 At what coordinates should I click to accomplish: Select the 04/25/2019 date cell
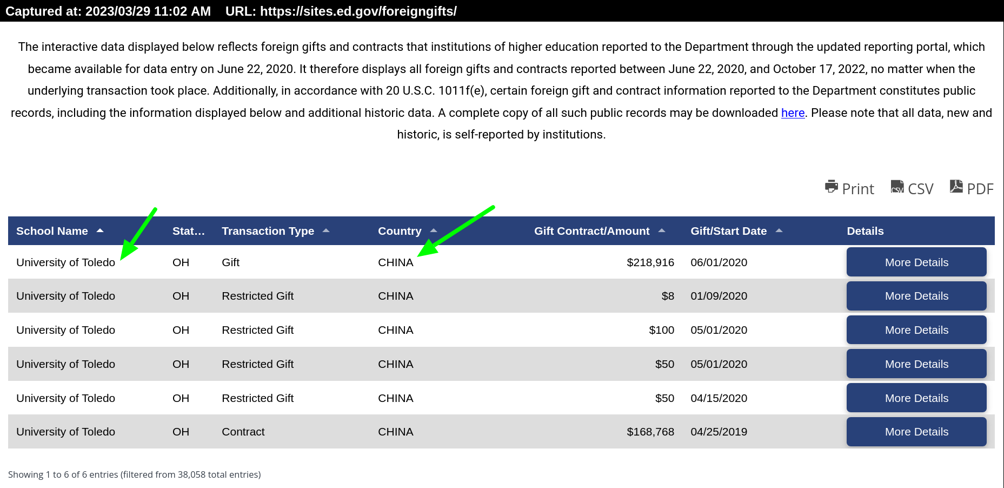click(719, 432)
